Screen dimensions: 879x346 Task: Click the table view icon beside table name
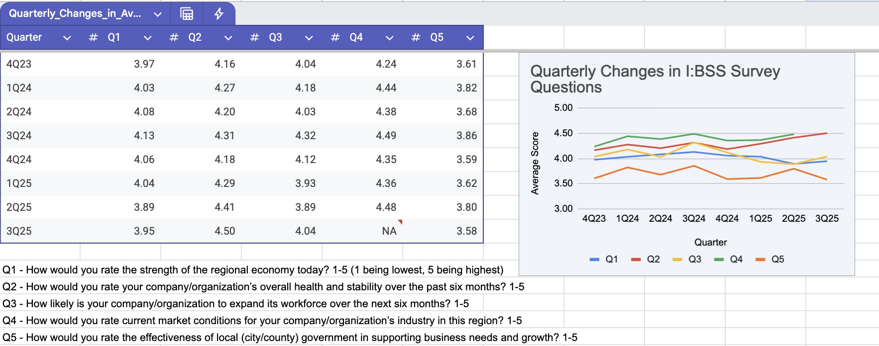tap(187, 14)
